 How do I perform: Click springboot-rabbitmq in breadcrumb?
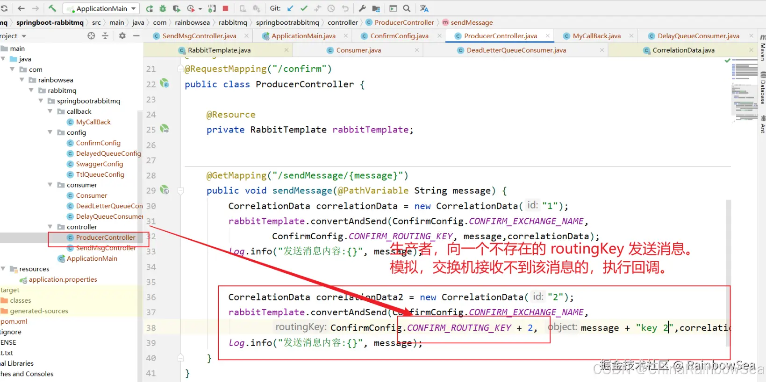50,22
